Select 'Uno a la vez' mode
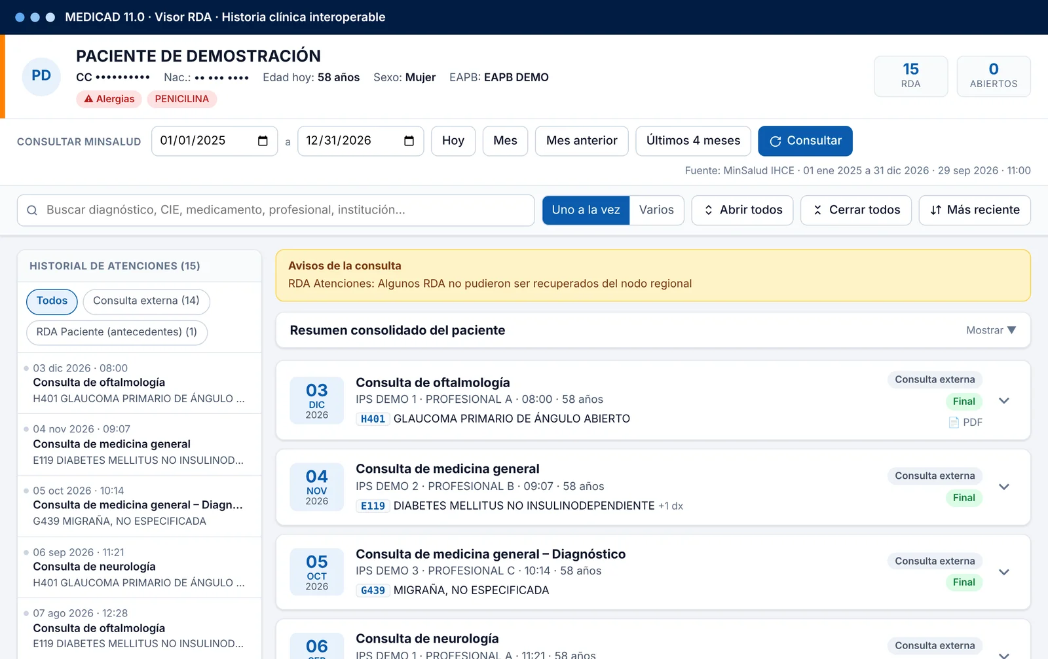 [x=586, y=210]
